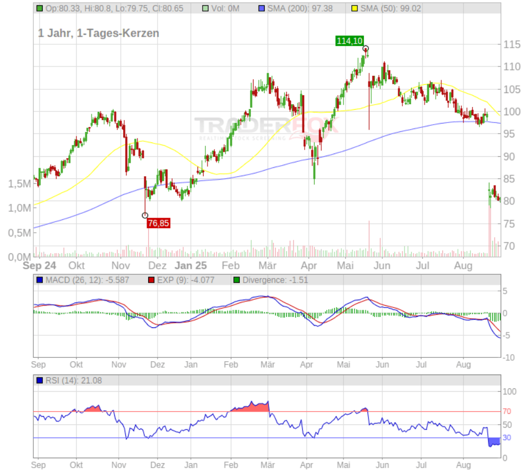Screen dimensions: 530x472
Task: Click the 114,10 peak price label
Action: tap(350, 41)
